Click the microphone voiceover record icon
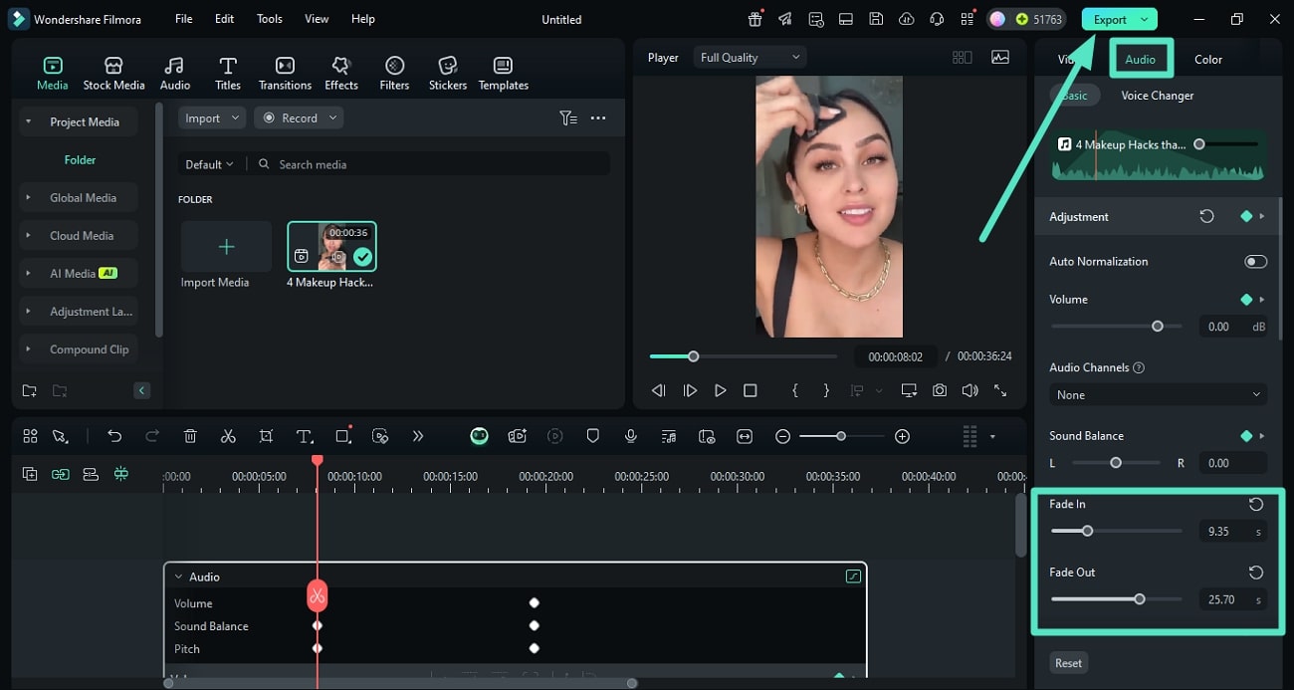 pos(630,436)
